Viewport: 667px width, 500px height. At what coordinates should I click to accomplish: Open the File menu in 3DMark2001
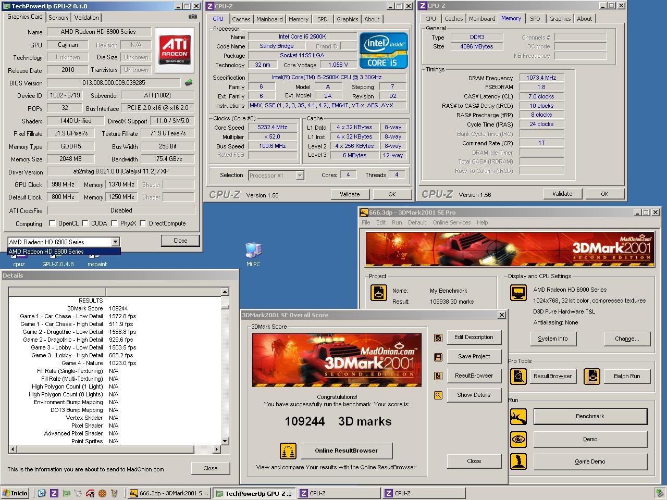[366, 222]
